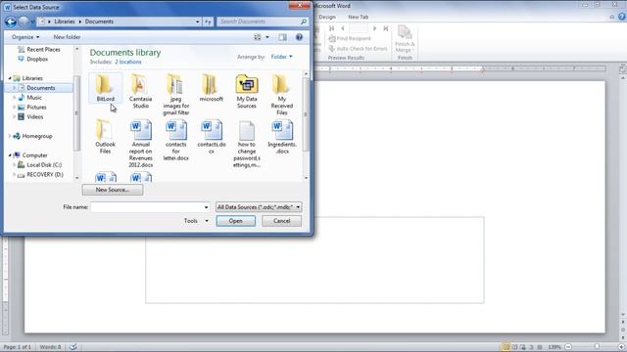This screenshot has height=352, width=627.
Task: Open dialog help button
Action: (x=299, y=37)
